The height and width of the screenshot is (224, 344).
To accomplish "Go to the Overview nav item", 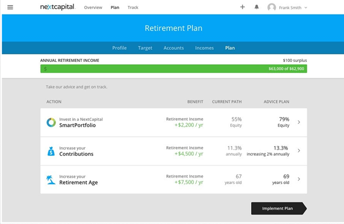I will point(93,7).
